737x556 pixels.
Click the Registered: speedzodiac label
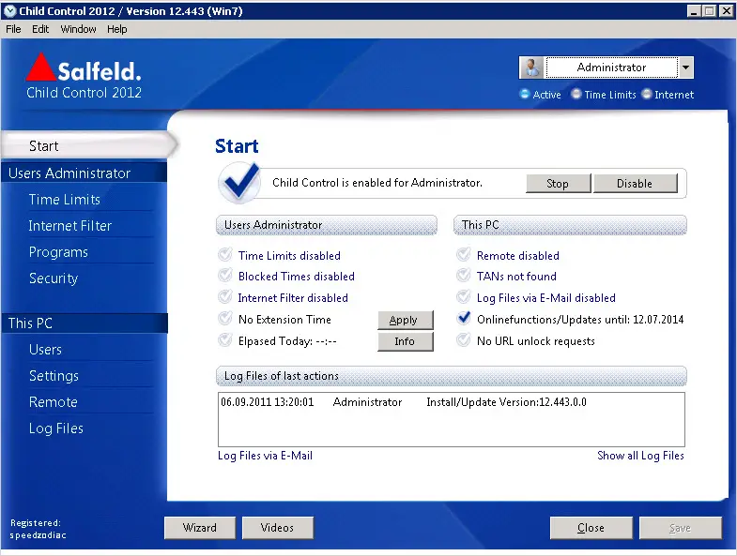point(38,529)
